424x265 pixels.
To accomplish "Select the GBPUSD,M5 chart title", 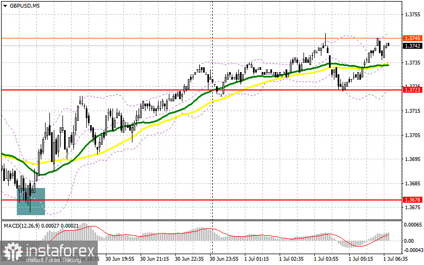I will 24,5.
